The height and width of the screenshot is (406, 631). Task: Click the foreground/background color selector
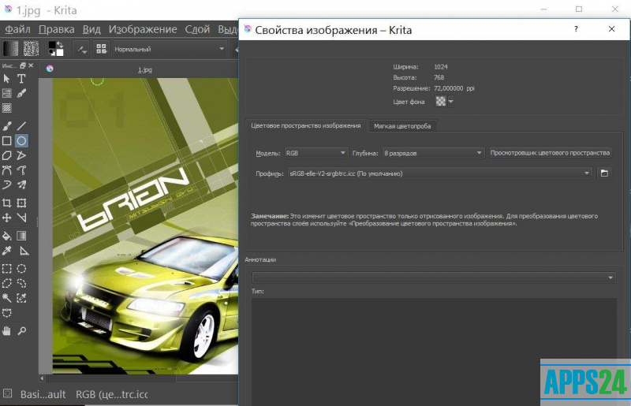56,49
